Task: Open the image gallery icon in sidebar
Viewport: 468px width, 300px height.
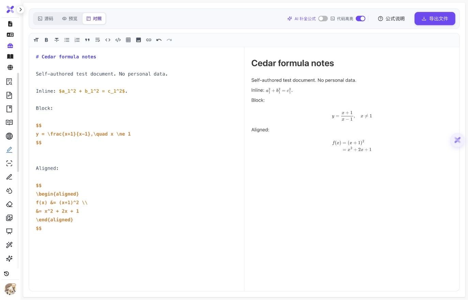Action: coord(9,218)
